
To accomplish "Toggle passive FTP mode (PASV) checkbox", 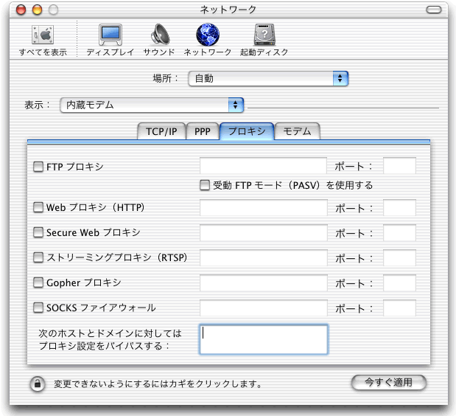I will coord(205,185).
